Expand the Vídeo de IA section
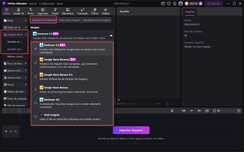This screenshot has width=244, height=152. click(x=15, y=27)
